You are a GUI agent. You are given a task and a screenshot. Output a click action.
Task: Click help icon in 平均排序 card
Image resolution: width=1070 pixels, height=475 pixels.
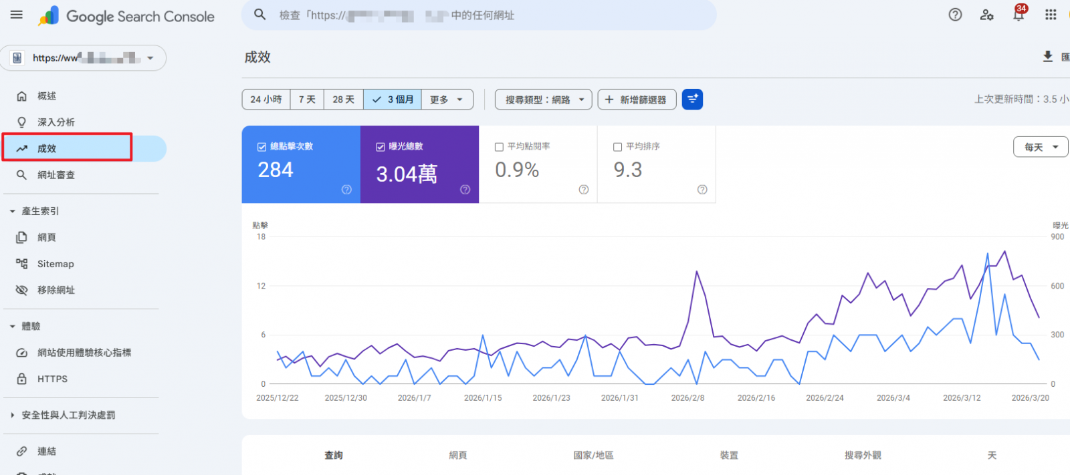click(702, 190)
